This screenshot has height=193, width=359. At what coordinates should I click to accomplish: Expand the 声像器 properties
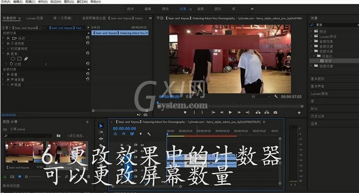pos(3,85)
